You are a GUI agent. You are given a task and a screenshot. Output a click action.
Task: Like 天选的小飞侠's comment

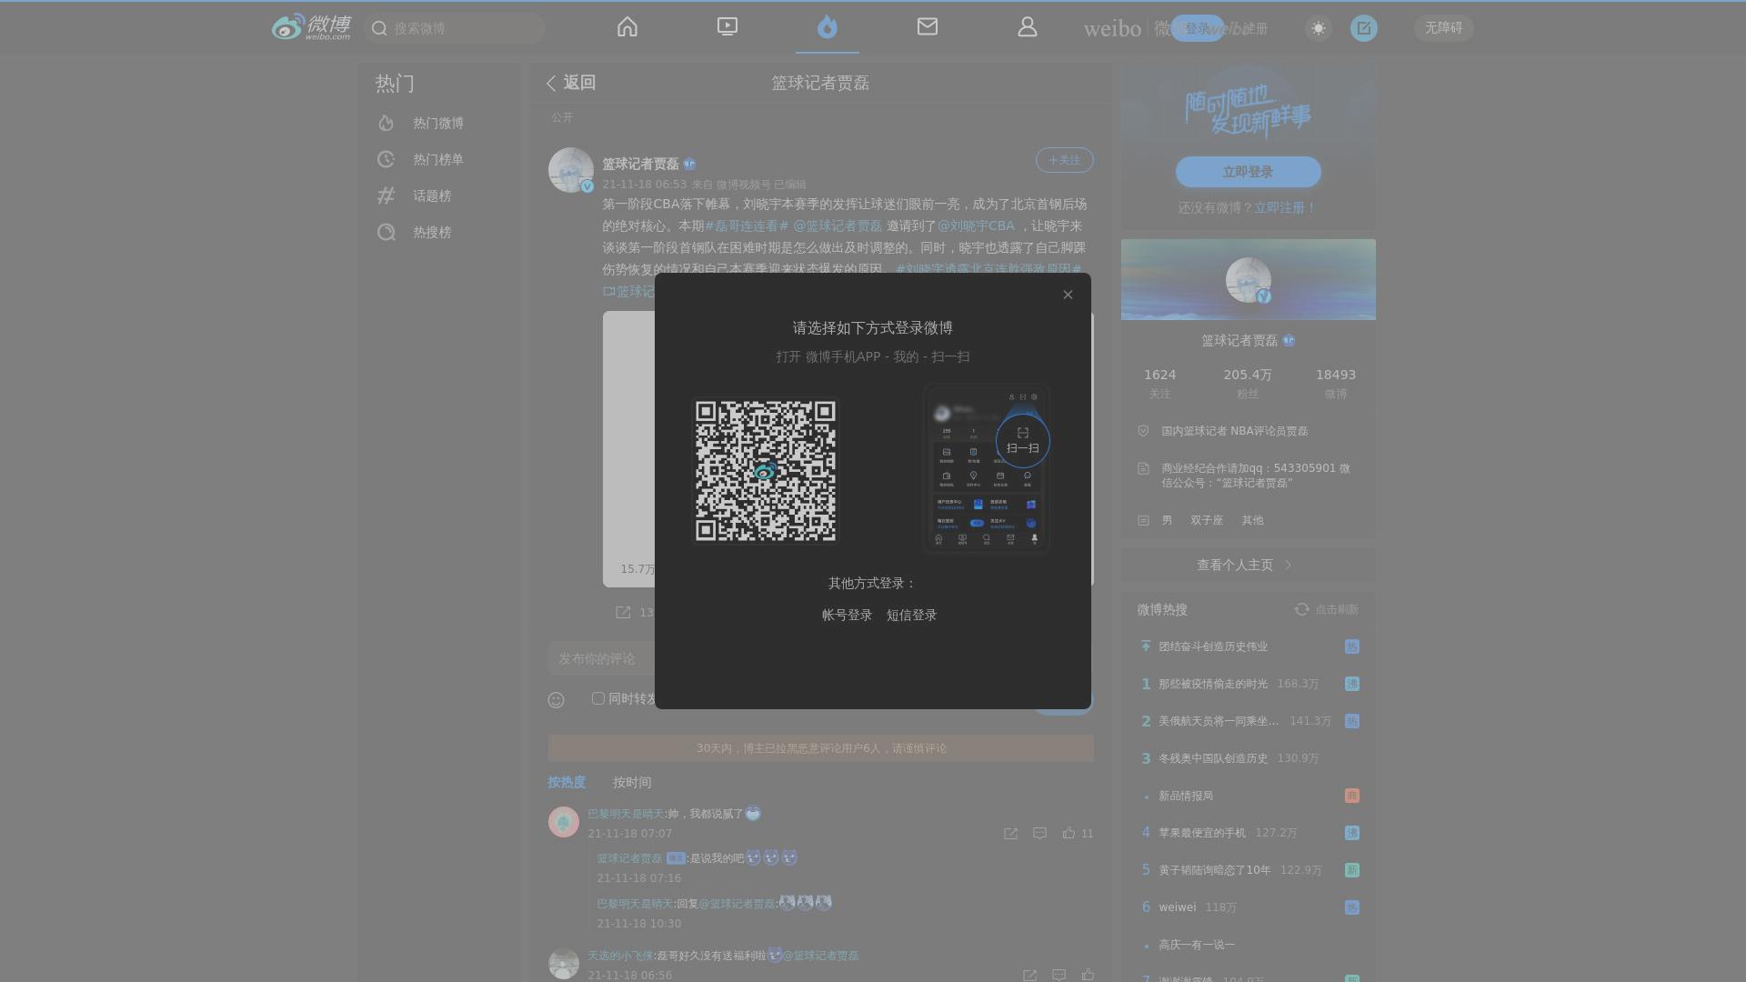click(1088, 975)
